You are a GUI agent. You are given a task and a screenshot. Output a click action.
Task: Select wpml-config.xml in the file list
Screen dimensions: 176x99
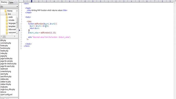point(6,95)
